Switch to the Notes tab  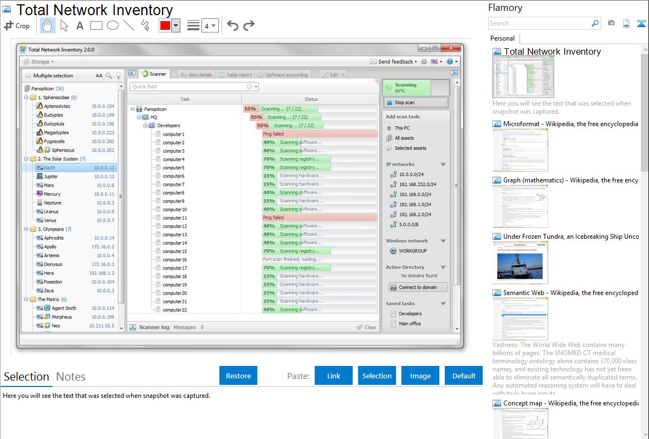(x=71, y=377)
